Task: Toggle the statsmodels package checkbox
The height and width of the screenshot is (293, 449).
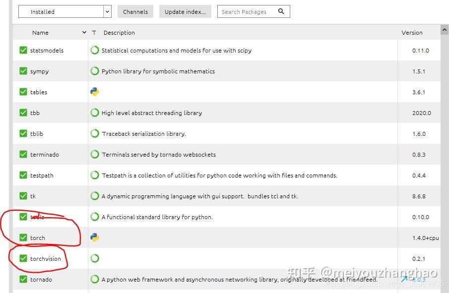Action: 23,50
